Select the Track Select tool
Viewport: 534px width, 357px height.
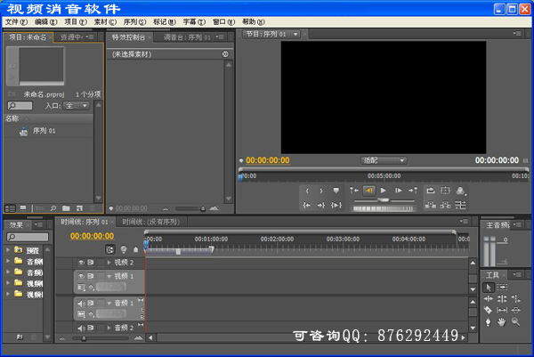[x=502, y=288]
